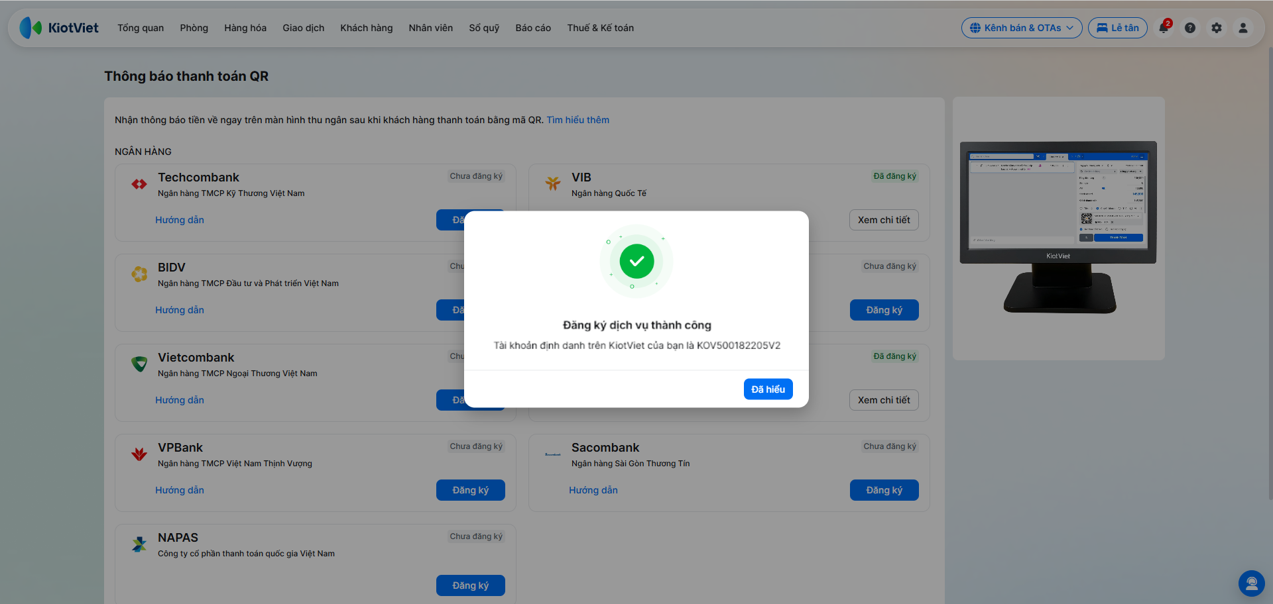The width and height of the screenshot is (1273, 604).
Task: Click the NGÂN HÀNG section label
Action: click(143, 152)
